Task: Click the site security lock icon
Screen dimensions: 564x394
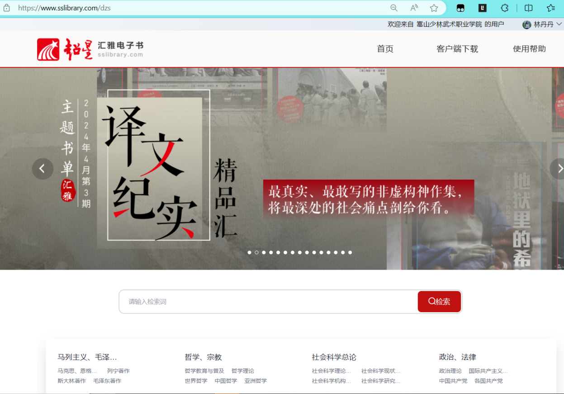Action: click(x=7, y=8)
